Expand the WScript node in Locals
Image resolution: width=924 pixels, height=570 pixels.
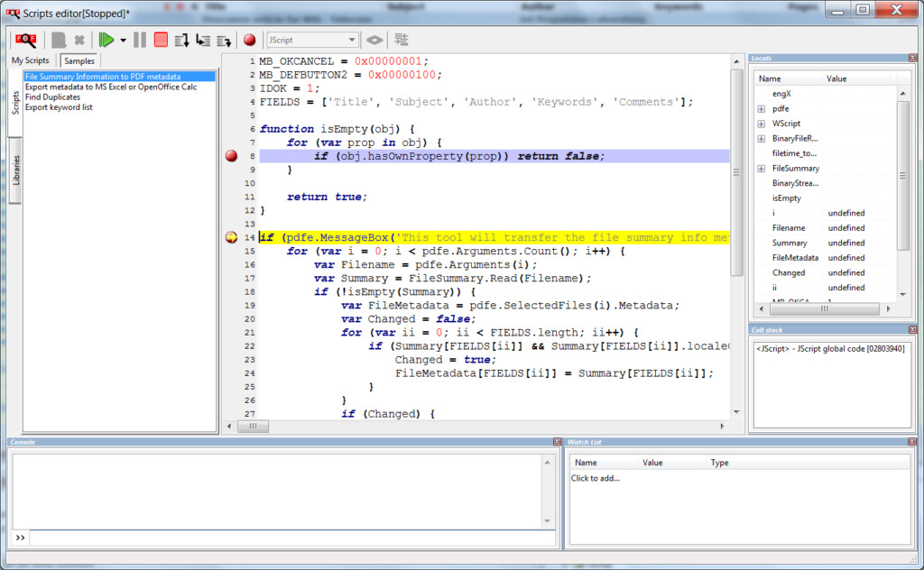click(762, 124)
